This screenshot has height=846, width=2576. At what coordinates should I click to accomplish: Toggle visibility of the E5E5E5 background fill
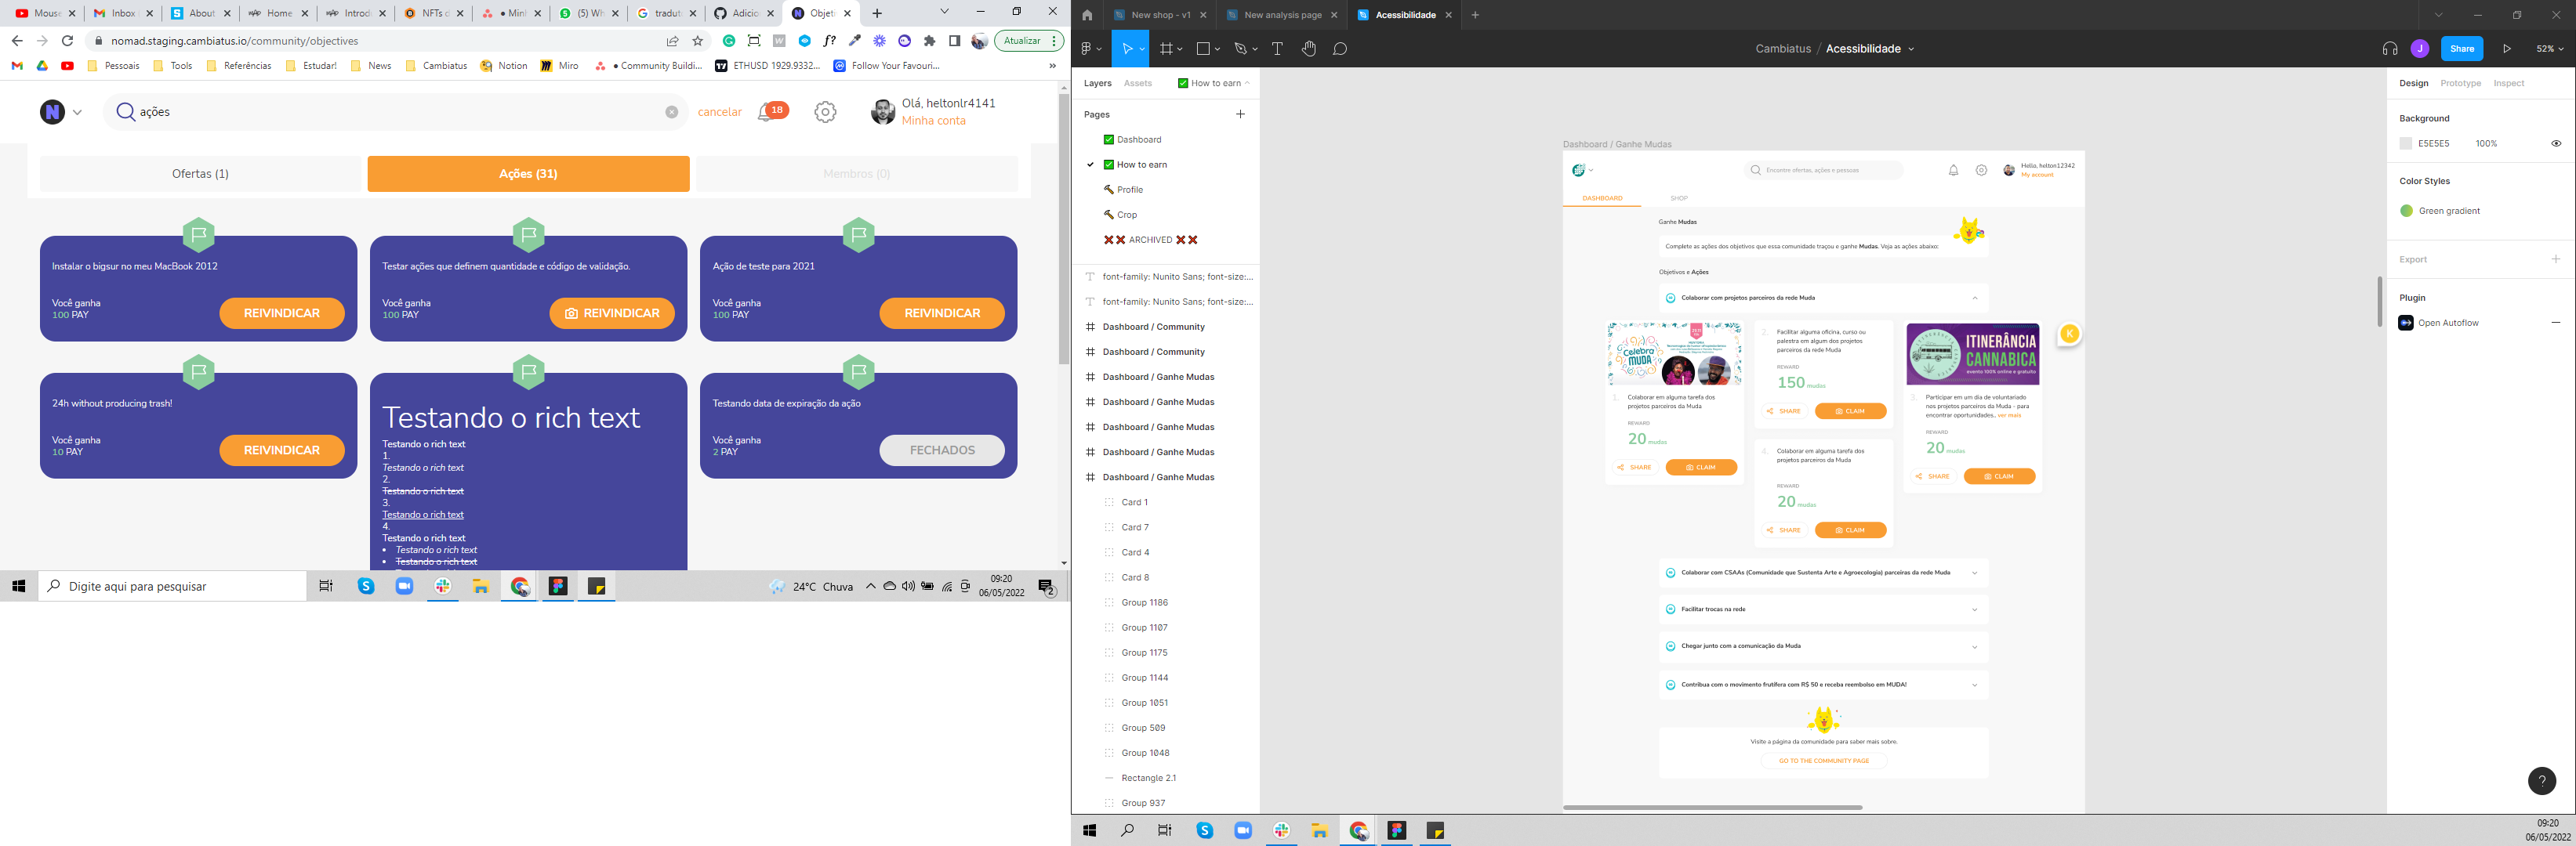[2556, 143]
